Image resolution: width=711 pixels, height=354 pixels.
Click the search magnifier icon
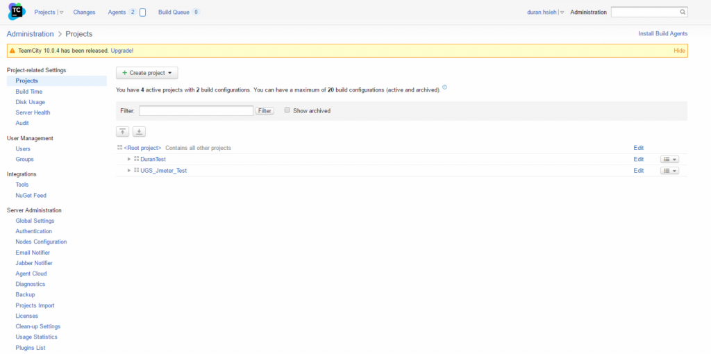coord(683,12)
